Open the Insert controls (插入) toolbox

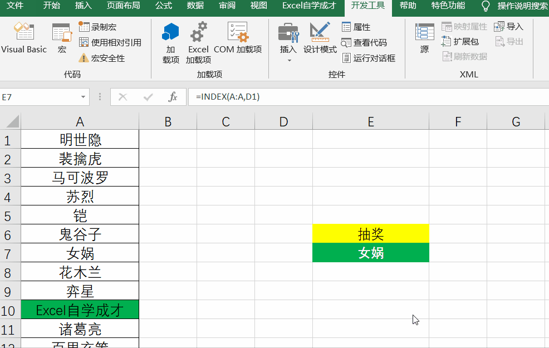pyautogui.click(x=288, y=38)
